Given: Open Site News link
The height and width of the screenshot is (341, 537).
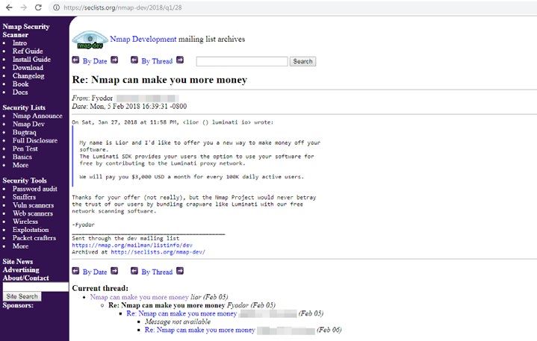Looking at the screenshot, I should pyautogui.click(x=18, y=262).
